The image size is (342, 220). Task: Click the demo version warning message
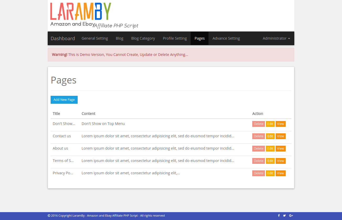click(x=171, y=55)
